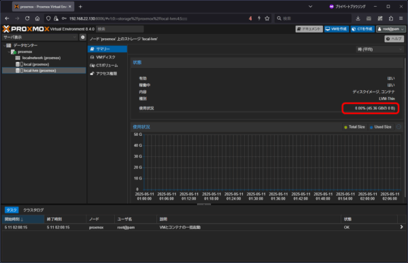Close the proxmox browser tab
The width and height of the screenshot is (408, 263).
point(70,7)
